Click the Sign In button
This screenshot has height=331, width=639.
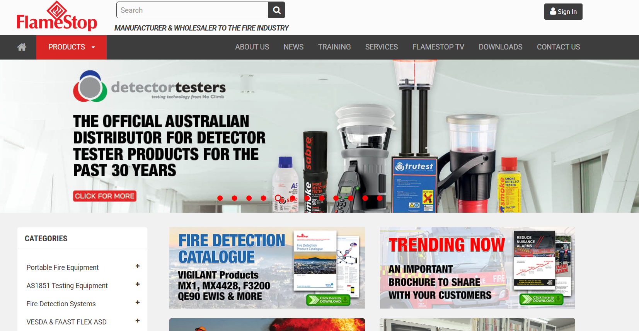pyautogui.click(x=563, y=12)
